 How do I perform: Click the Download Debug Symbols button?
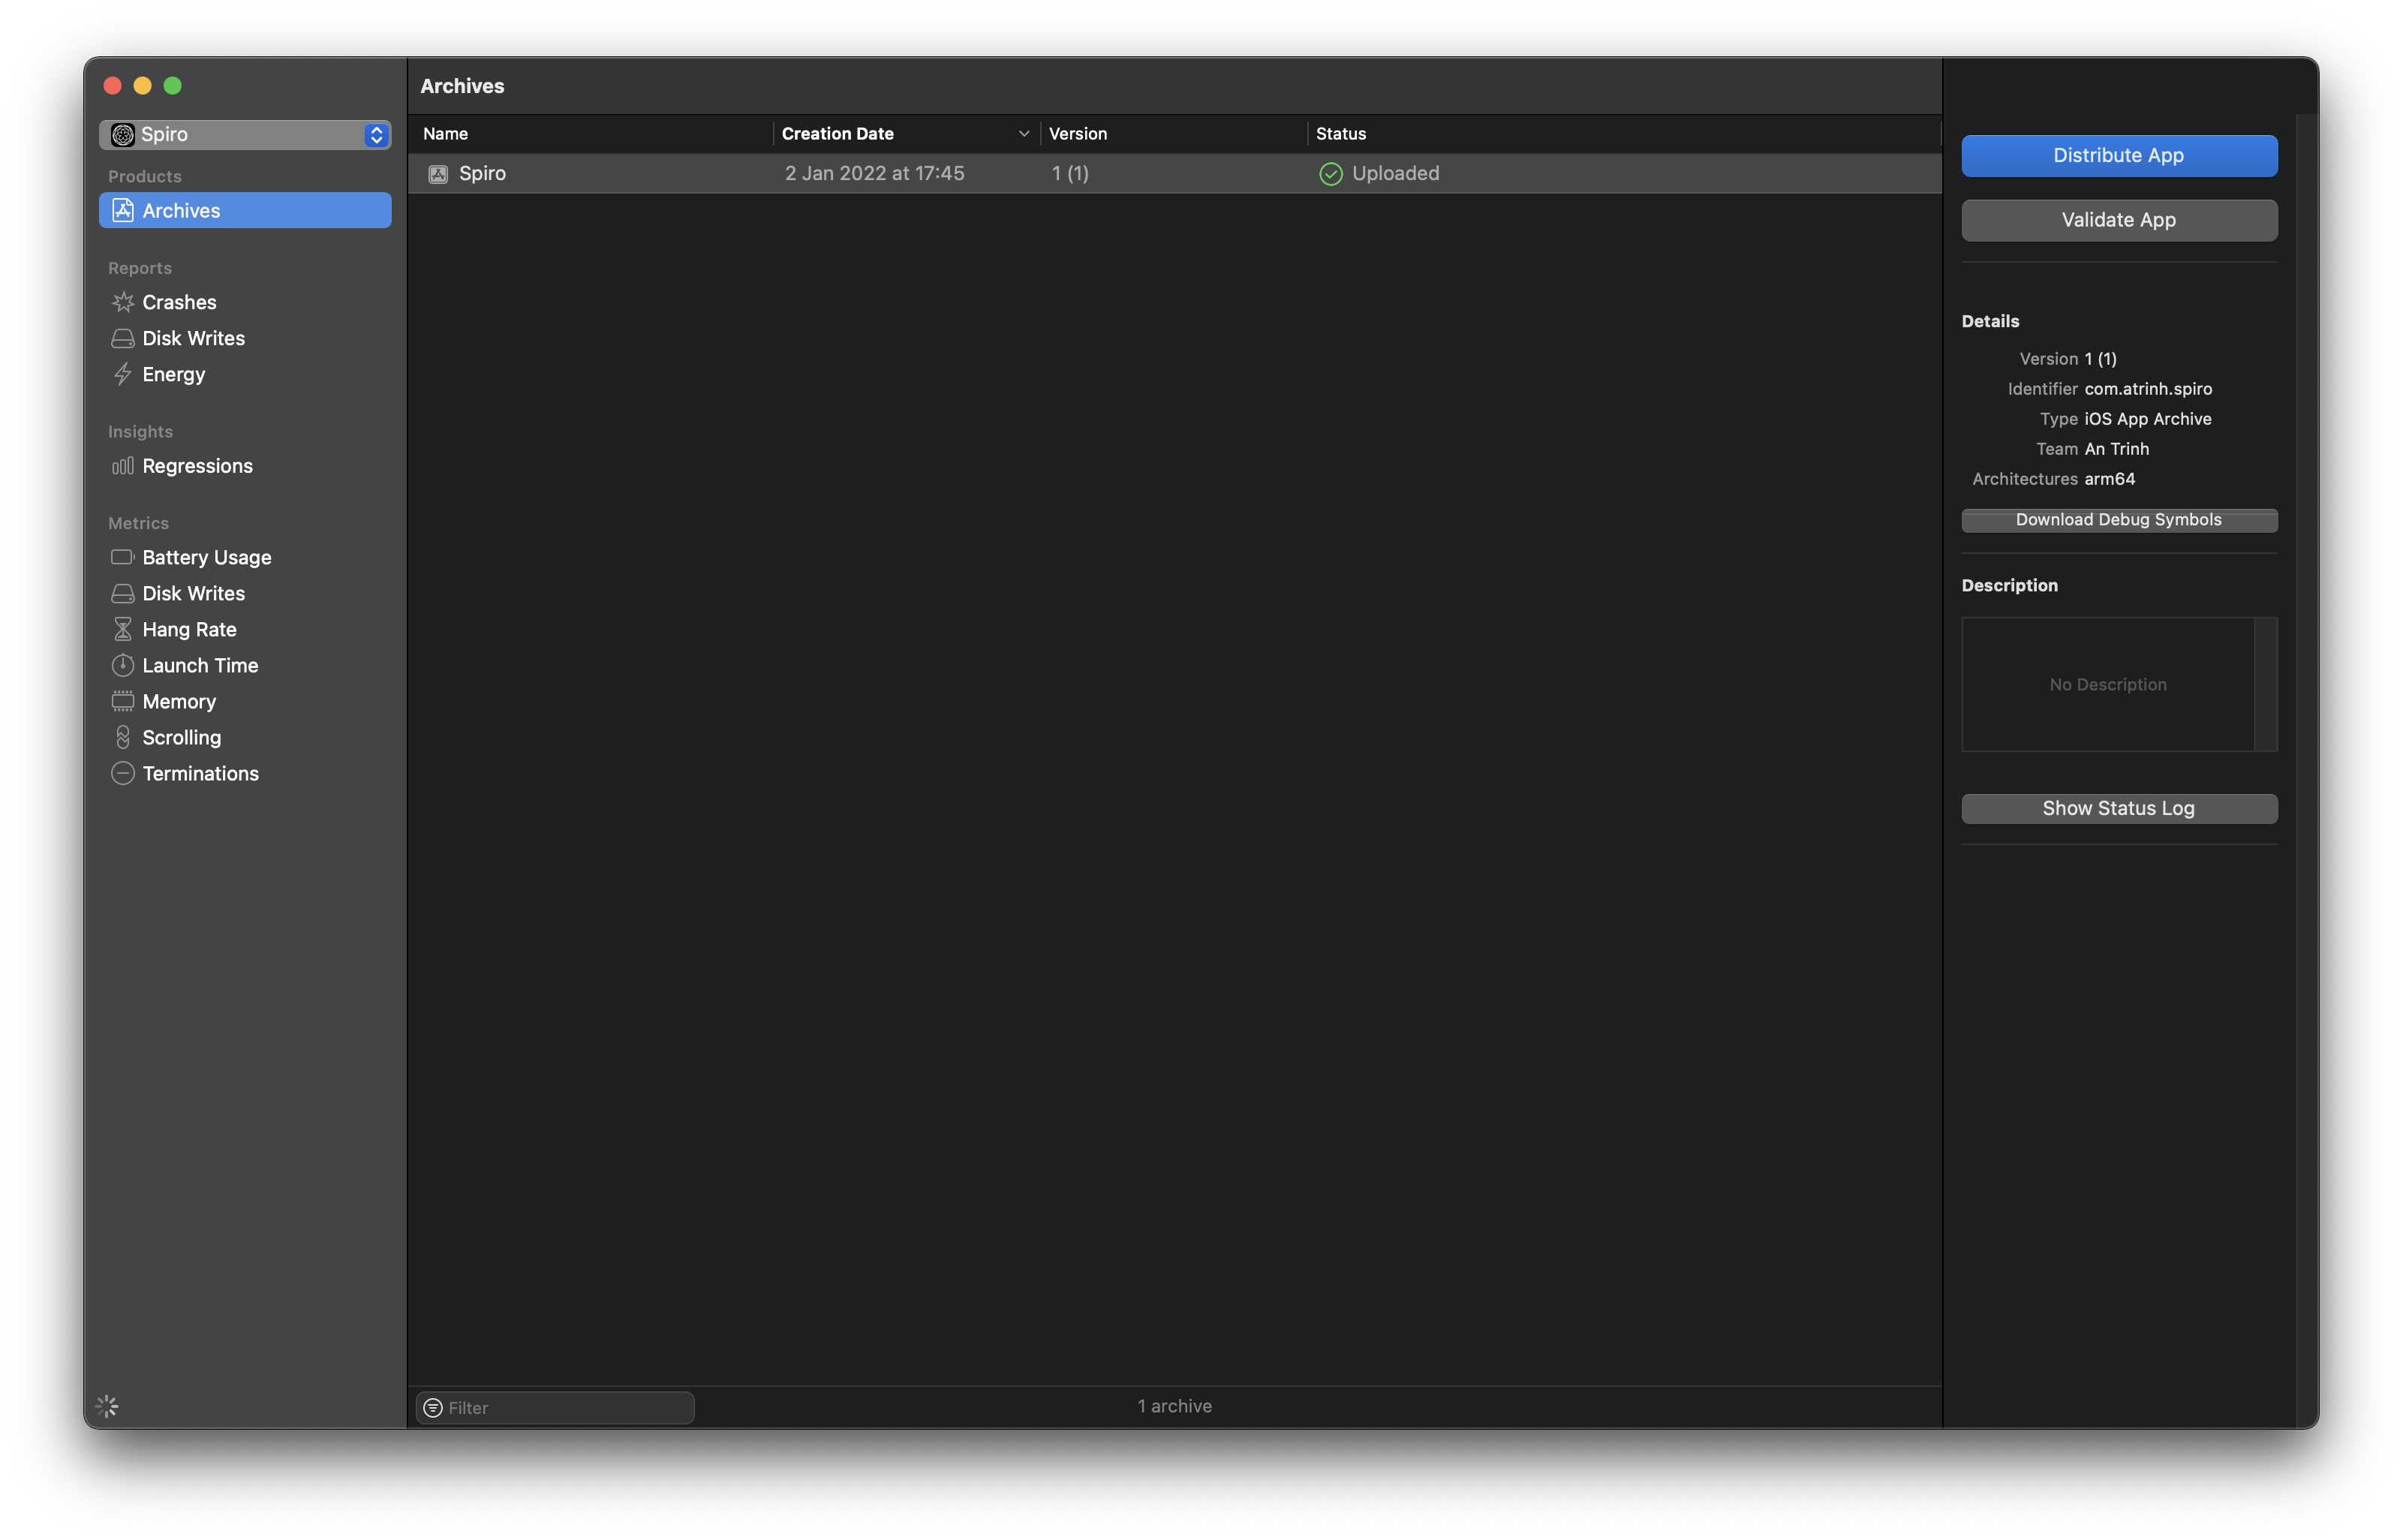tap(2119, 519)
